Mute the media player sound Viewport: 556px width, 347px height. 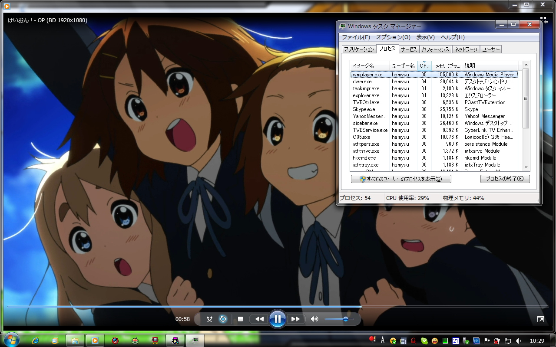[314, 319]
